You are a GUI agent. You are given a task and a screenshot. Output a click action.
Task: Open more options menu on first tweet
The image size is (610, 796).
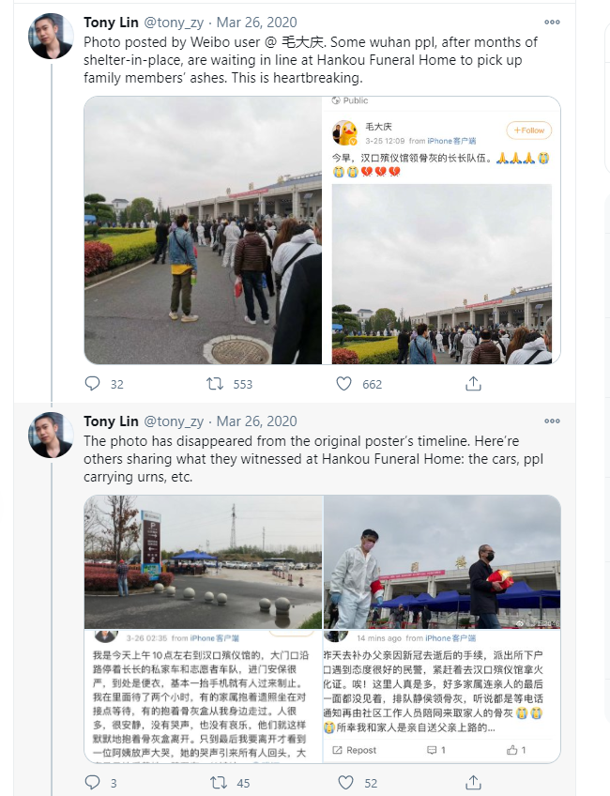[x=552, y=22]
